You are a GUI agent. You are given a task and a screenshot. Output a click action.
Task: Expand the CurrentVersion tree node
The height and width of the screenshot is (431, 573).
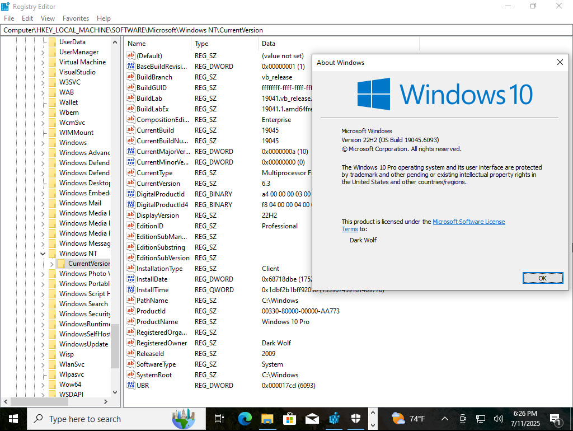pyautogui.click(x=51, y=264)
